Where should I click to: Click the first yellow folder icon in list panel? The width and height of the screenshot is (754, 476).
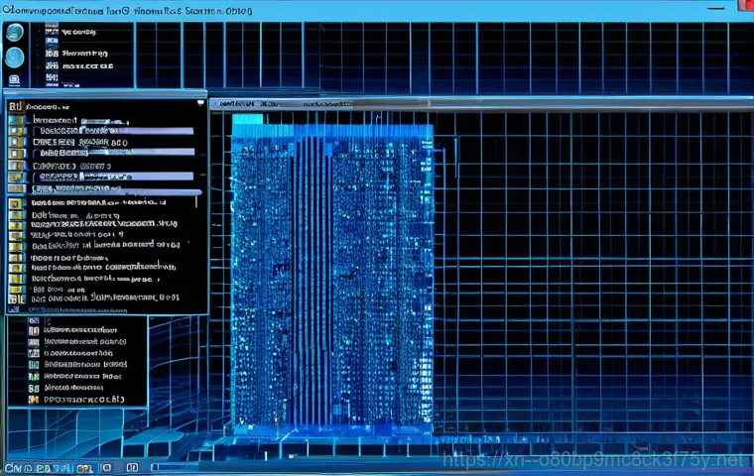[x=15, y=122]
